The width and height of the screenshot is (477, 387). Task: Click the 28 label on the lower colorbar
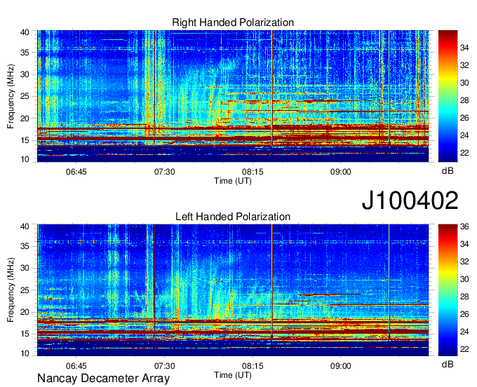(x=464, y=297)
